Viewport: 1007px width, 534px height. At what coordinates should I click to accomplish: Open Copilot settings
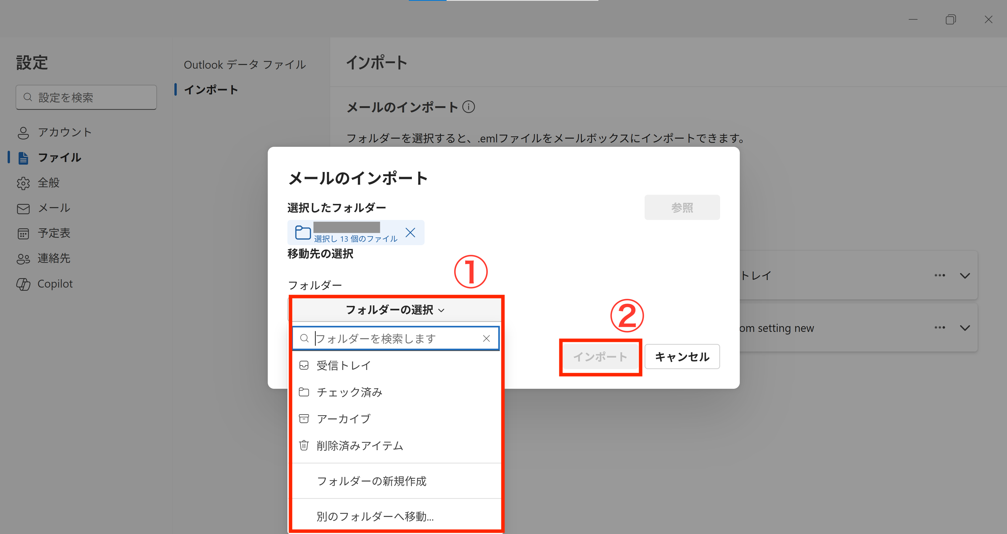(55, 283)
